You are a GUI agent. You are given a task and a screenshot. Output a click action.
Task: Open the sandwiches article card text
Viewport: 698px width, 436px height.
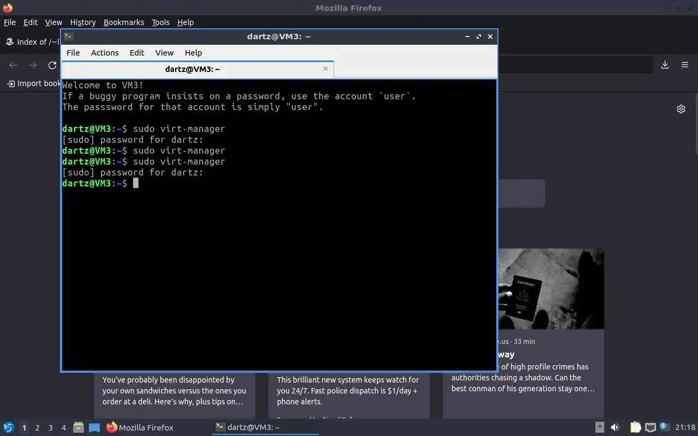pos(174,391)
